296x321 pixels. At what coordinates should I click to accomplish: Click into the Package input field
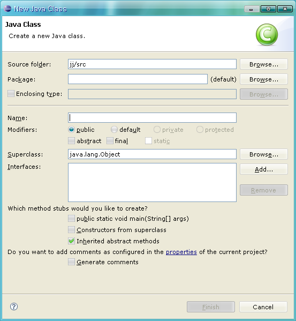tap(138, 79)
